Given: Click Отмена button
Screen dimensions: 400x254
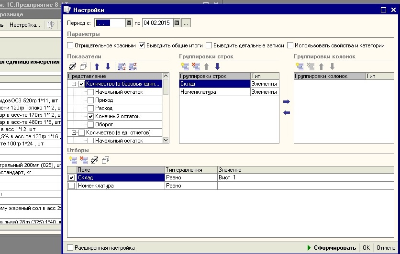Looking at the screenshot, I should 386,248.
